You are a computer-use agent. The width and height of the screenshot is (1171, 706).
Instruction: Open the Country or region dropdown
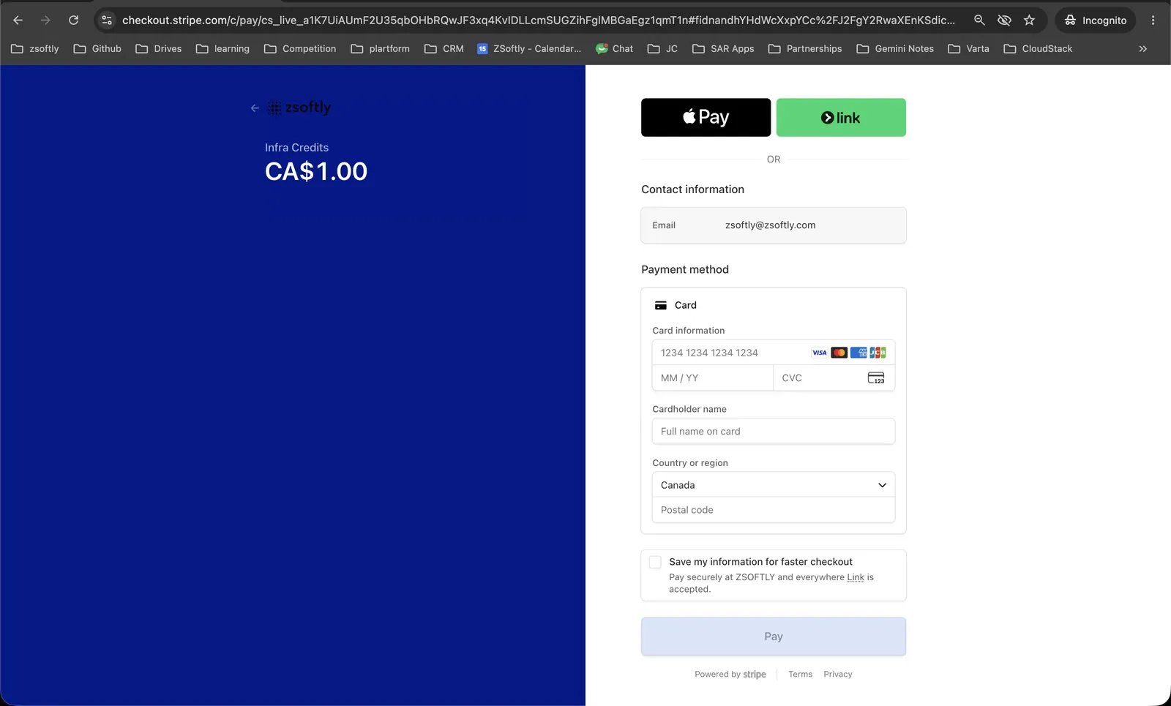(x=774, y=485)
